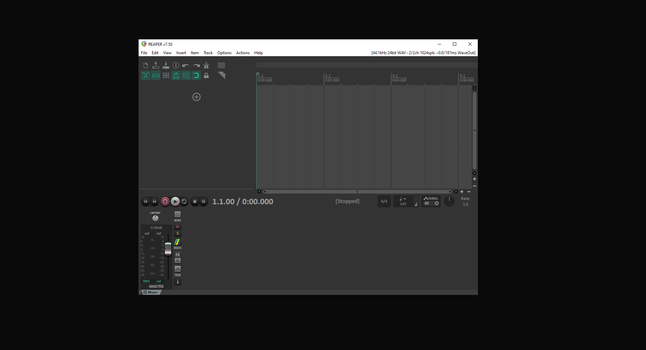Begin recording with the record button

(x=165, y=201)
